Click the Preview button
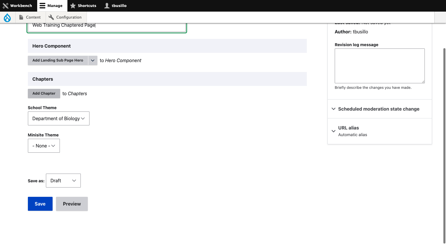This screenshot has width=446, height=245. pyautogui.click(x=72, y=204)
